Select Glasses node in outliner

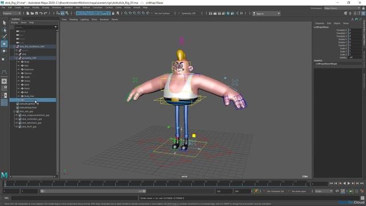28,73
